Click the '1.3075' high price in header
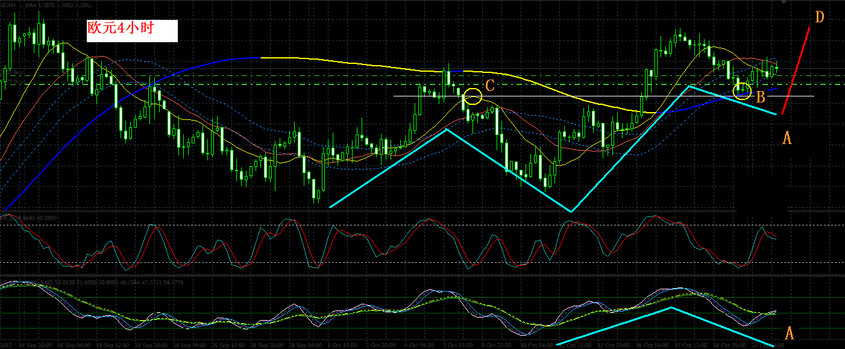Screen dimensions: 845x349 46,5
